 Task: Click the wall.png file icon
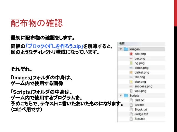coord(131,91)
